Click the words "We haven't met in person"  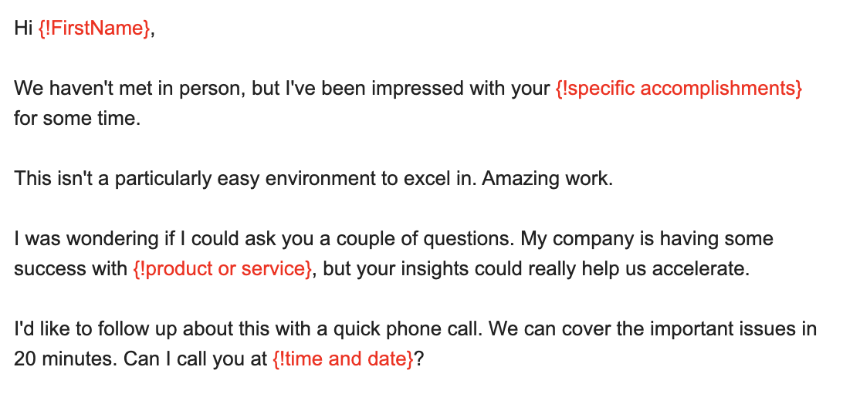click(127, 89)
